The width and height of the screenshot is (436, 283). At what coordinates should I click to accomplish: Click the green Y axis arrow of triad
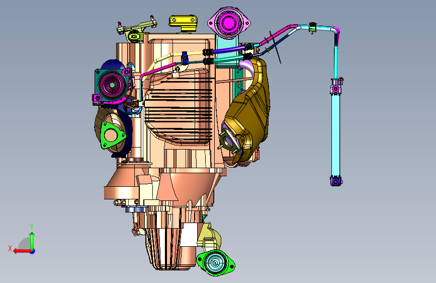32,241
